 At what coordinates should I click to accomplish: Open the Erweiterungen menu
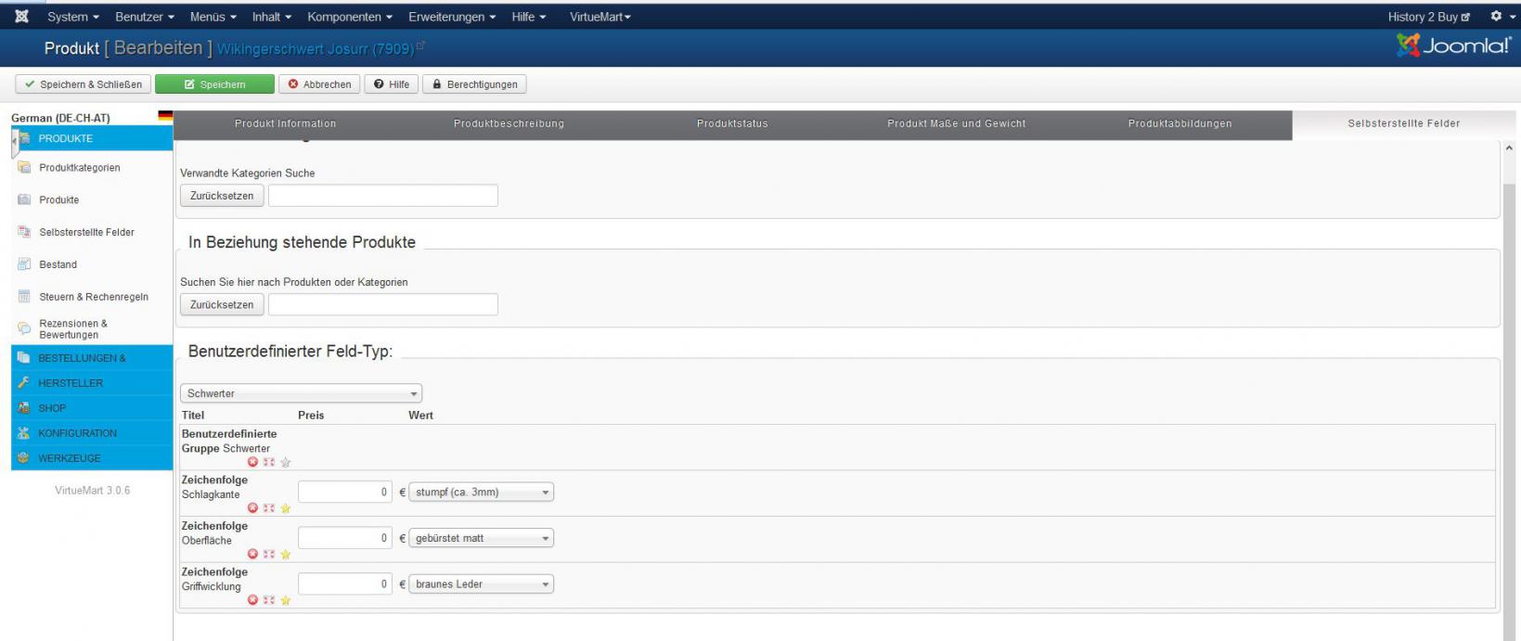(x=452, y=17)
